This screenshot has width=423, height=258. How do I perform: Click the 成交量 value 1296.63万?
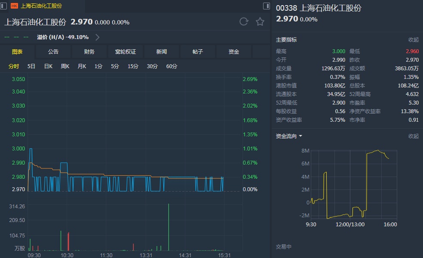(x=333, y=69)
